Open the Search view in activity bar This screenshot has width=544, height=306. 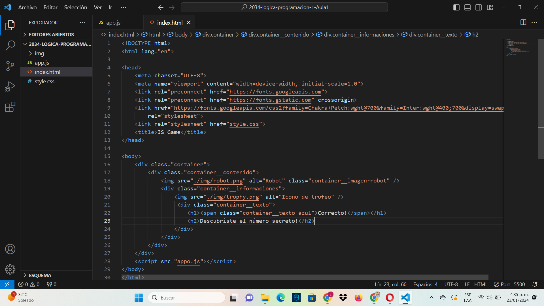point(10,46)
